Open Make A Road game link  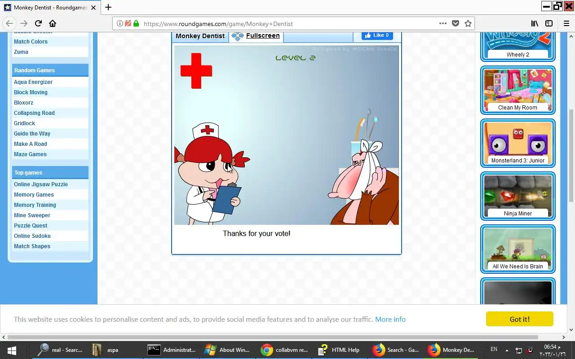point(31,144)
